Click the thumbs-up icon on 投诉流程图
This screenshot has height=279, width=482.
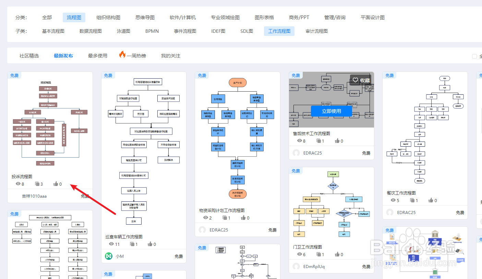(x=57, y=184)
